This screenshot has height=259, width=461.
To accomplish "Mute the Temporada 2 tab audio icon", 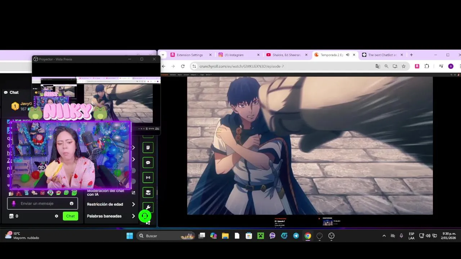I will (348, 55).
